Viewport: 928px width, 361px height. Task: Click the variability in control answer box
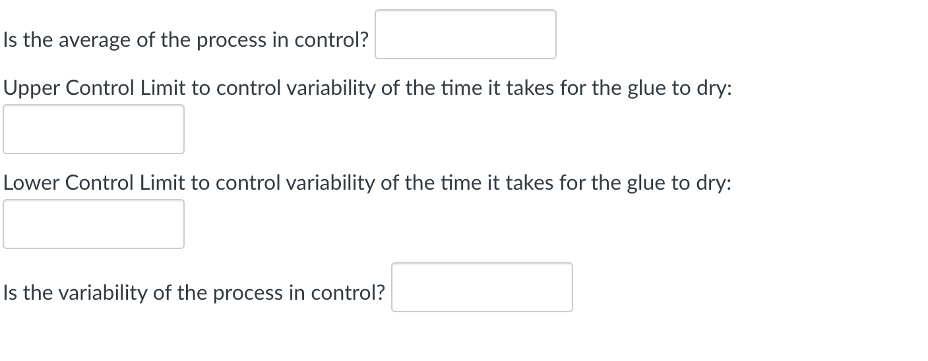coord(482,287)
